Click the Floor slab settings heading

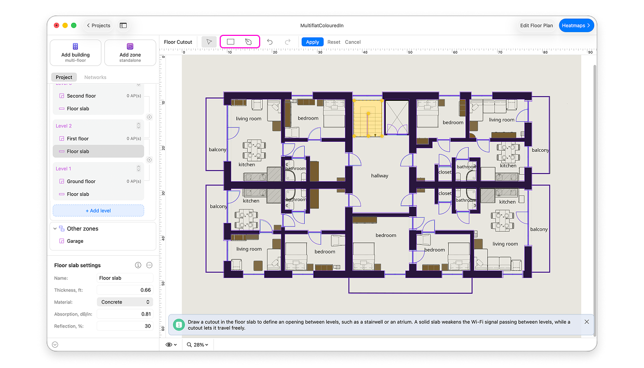pyautogui.click(x=77, y=265)
